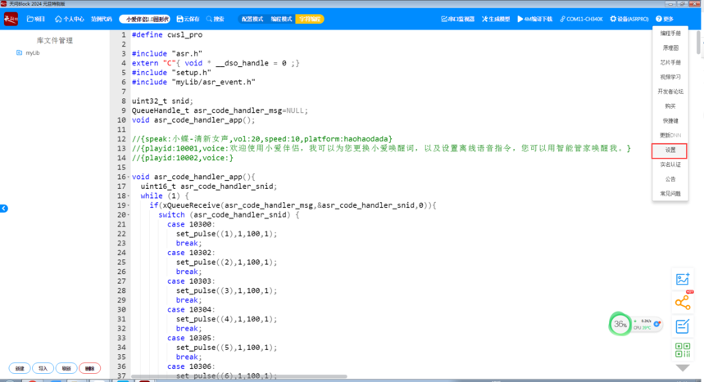Click the orange share icon

683,302
